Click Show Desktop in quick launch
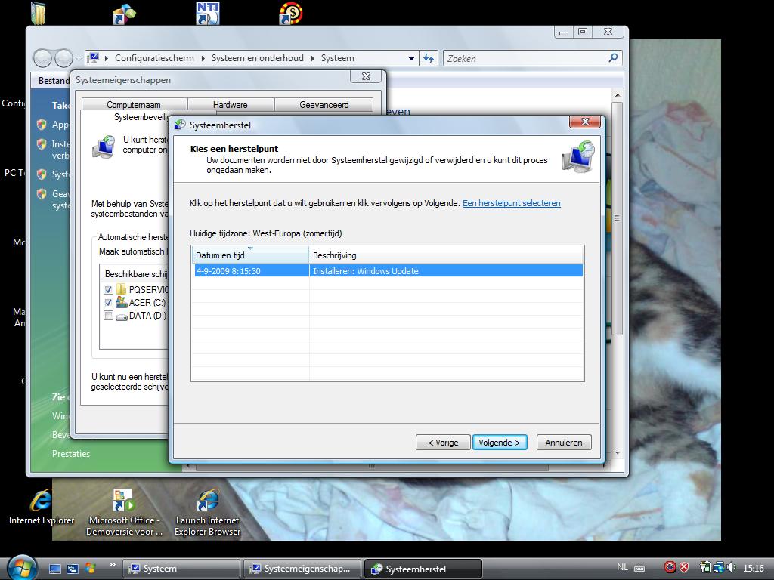774x580 pixels. click(54, 569)
